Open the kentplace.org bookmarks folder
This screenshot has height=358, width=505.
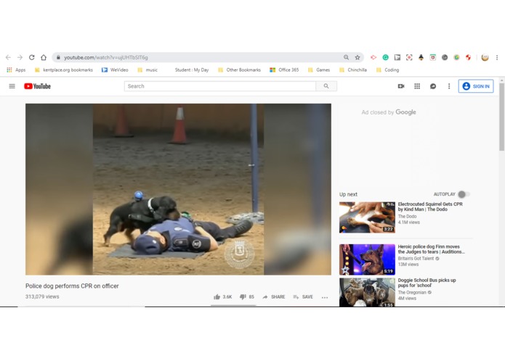[x=64, y=70]
